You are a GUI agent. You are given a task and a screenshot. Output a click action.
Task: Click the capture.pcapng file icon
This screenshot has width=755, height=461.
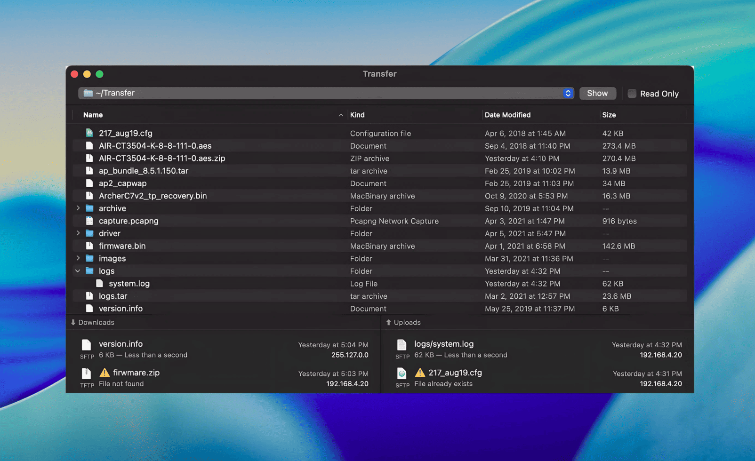[89, 221]
